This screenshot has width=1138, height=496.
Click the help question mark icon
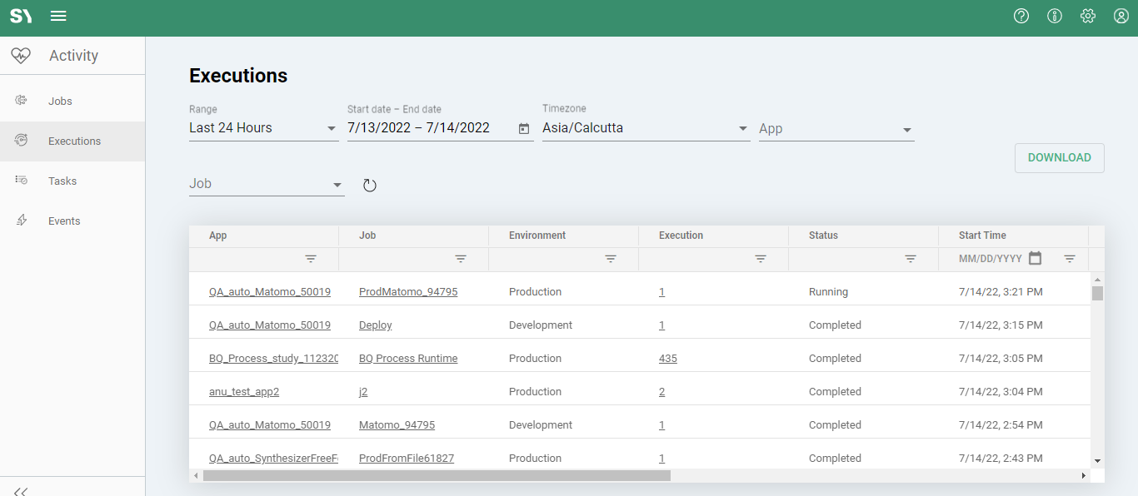coord(1021,16)
